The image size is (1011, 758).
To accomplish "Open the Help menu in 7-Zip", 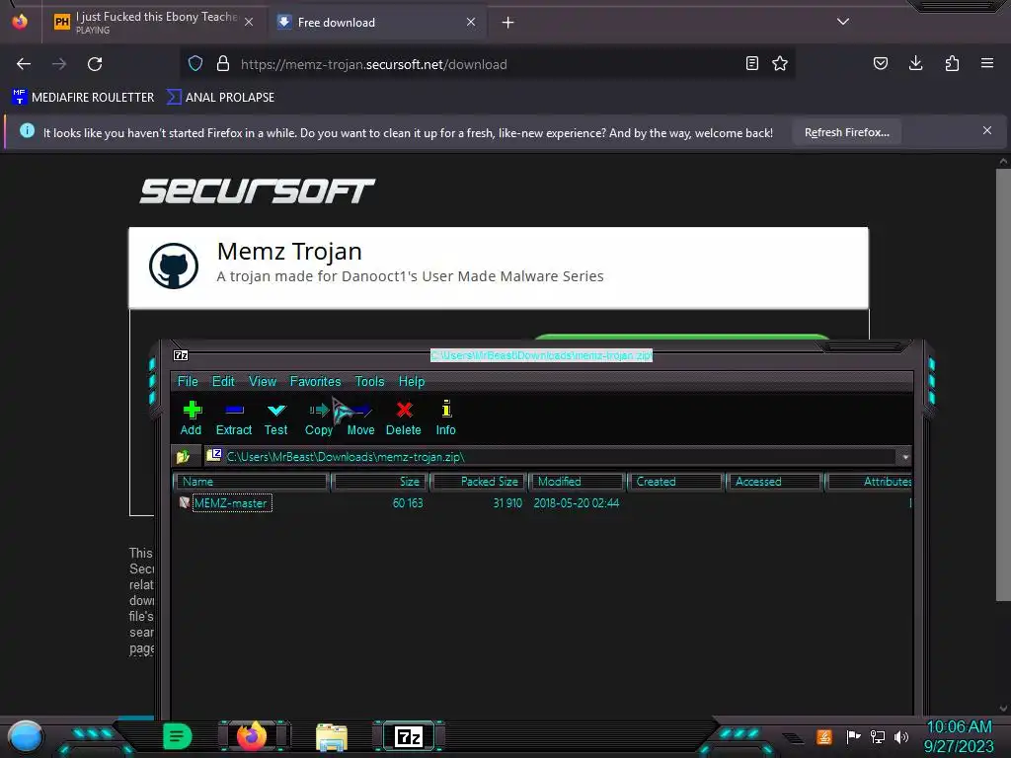I will pyautogui.click(x=412, y=382).
